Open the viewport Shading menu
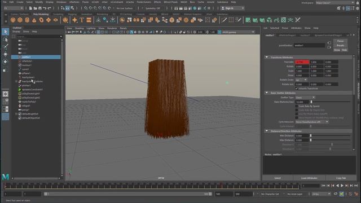Viewport: 361px width, 203px height. pos(79,28)
